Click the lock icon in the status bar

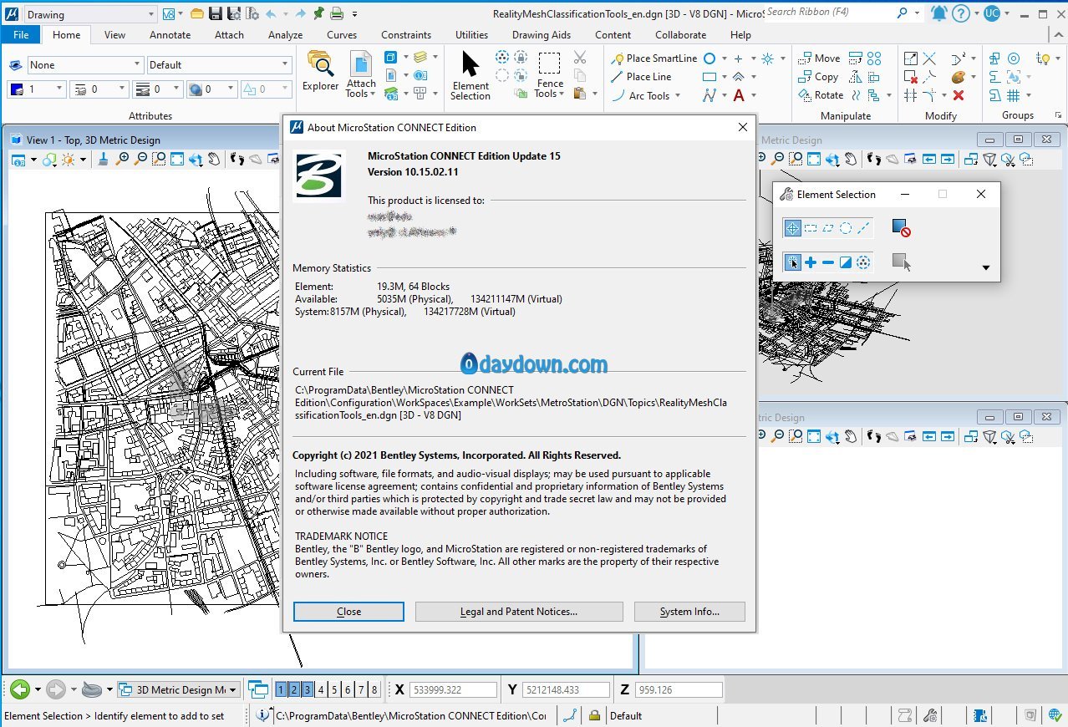pos(594,715)
